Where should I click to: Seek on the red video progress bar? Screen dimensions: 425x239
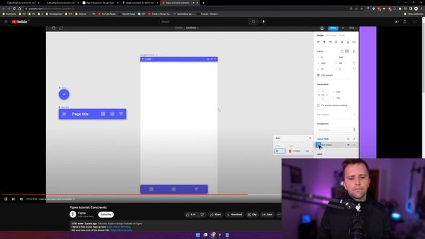click(141, 195)
